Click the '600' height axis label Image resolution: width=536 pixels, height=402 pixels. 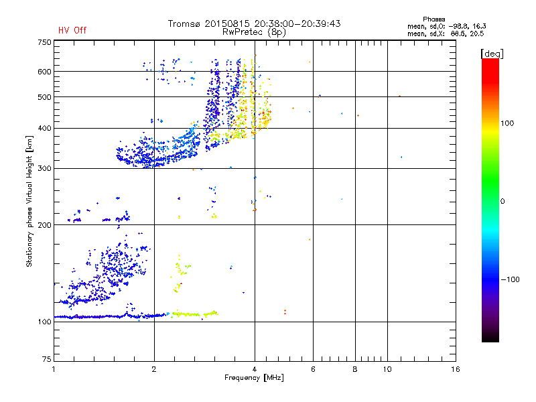[44, 72]
